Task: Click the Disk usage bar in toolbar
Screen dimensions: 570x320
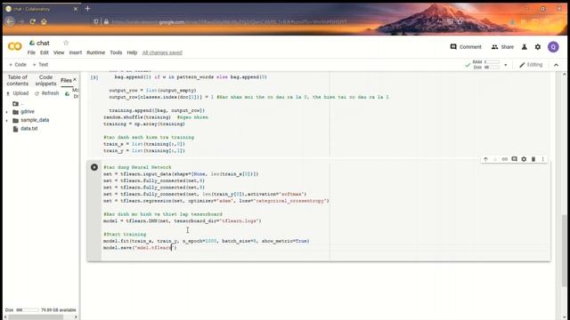Action: tap(492, 68)
